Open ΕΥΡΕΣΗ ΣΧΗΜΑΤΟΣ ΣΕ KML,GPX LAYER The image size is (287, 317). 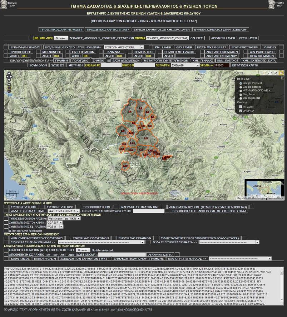click(x=162, y=29)
